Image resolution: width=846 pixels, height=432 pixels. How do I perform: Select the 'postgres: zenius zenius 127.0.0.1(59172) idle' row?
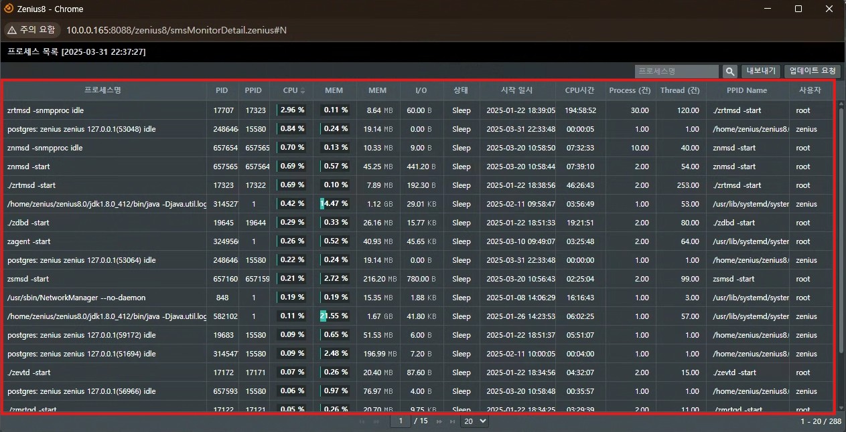[419, 335]
